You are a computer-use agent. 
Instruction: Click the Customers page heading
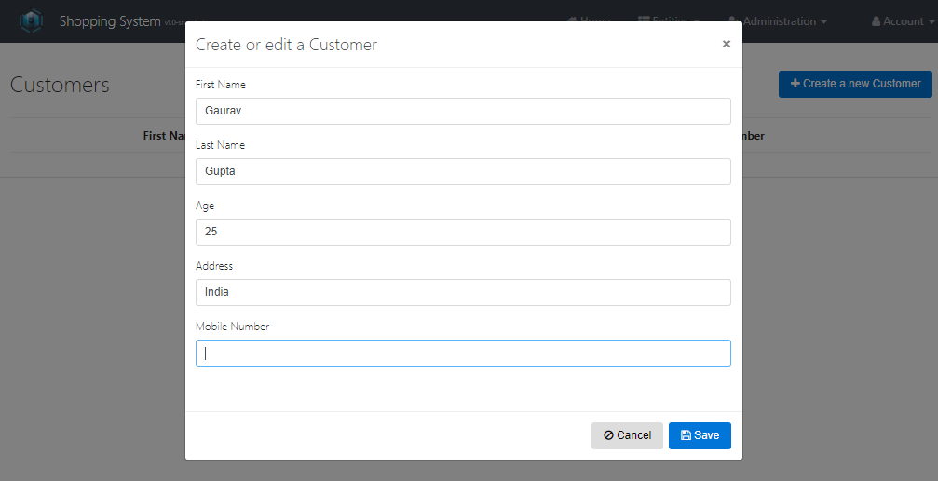click(60, 85)
